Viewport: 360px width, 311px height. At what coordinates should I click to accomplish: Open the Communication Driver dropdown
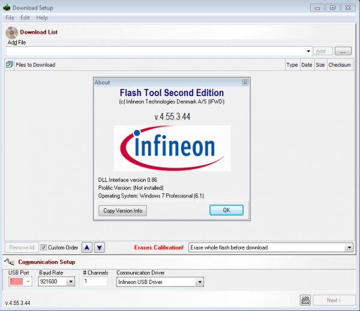[x=200, y=282]
